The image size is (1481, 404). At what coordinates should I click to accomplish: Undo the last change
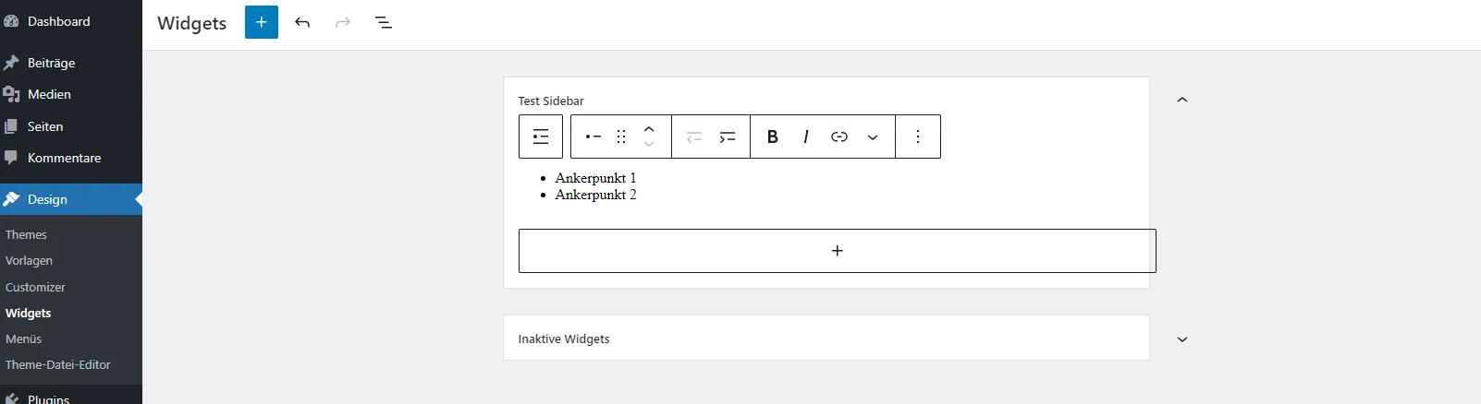tap(302, 22)
